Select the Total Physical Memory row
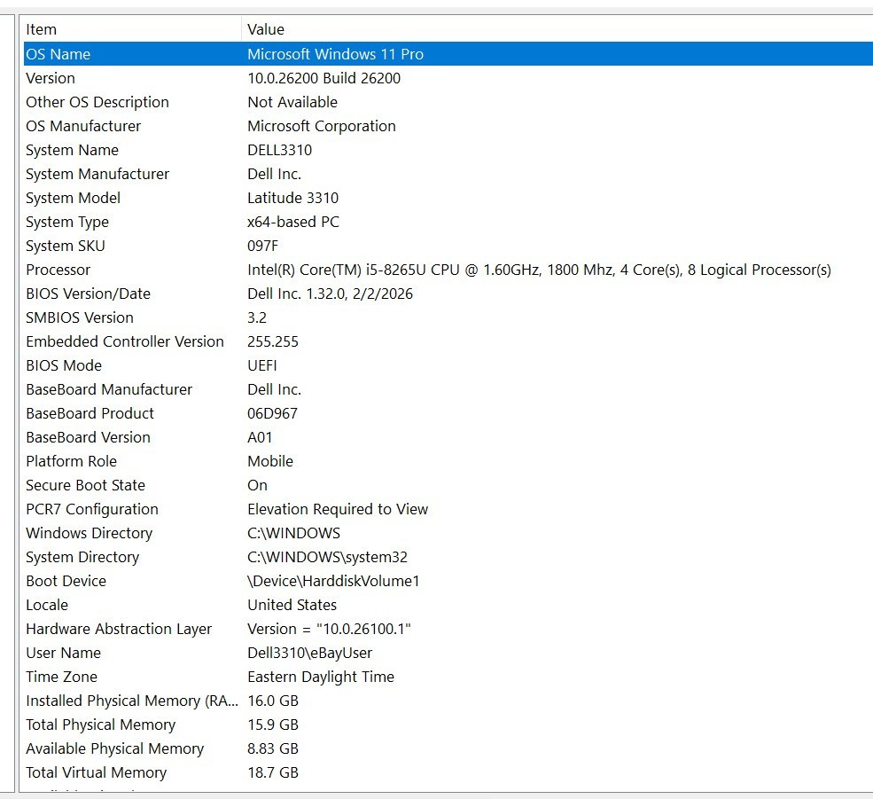The height and width of the screenshot is (799, 873). click(x=448, y=725)
